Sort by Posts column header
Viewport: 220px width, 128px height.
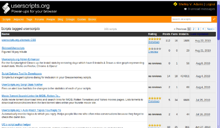point(166,34)
